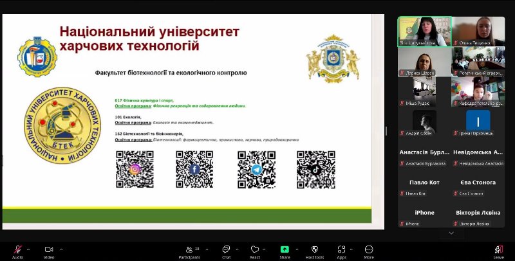Expand caret beside React button
515x261 pixels.
click(x=264, y=249)
